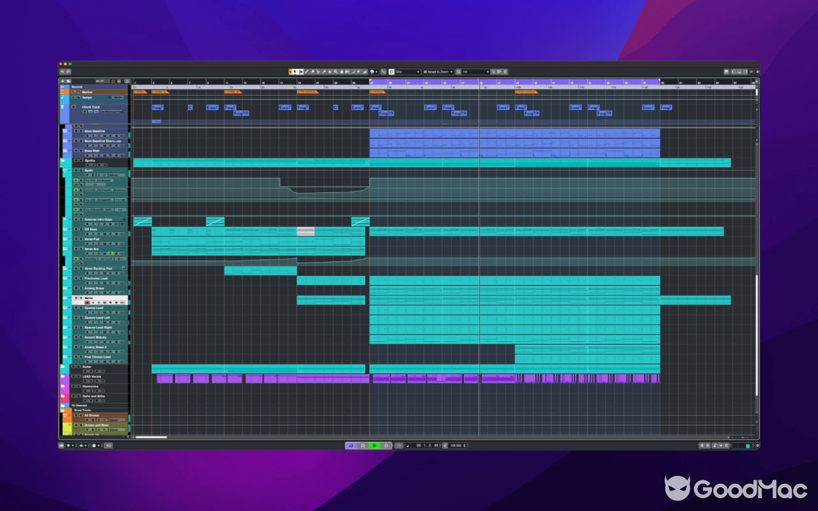Select the Object Selection arrow tool
Image resolution: width=818 pixels, height=511 pixels.
(295, 72)
